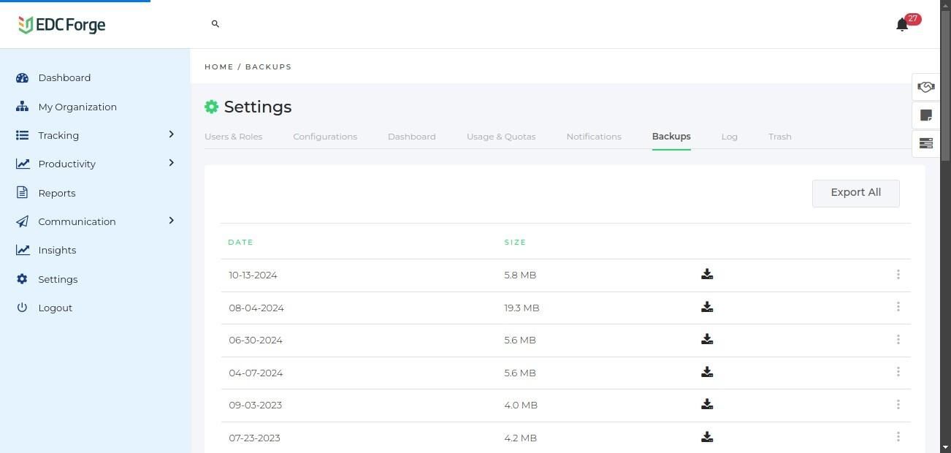The image size is (951, 453).
Task: Expand the Productivity sidebar submenu
Action: (171, 163)
